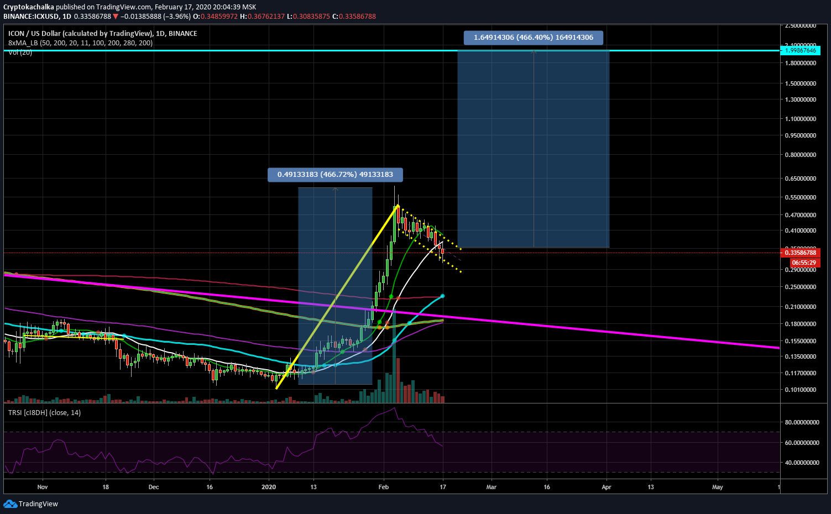The image size is (831, 514).
Task: Click the TradingView cloud logo icon
Action: (10, 503)
